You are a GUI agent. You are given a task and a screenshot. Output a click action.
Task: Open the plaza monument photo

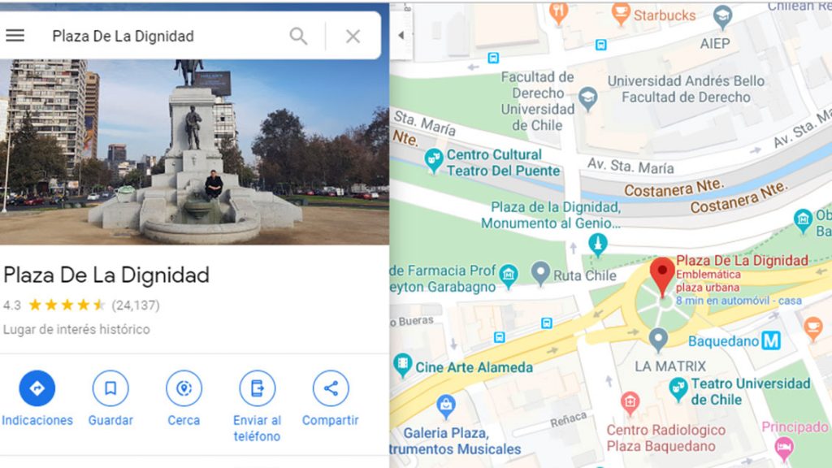tap(194, 152)
